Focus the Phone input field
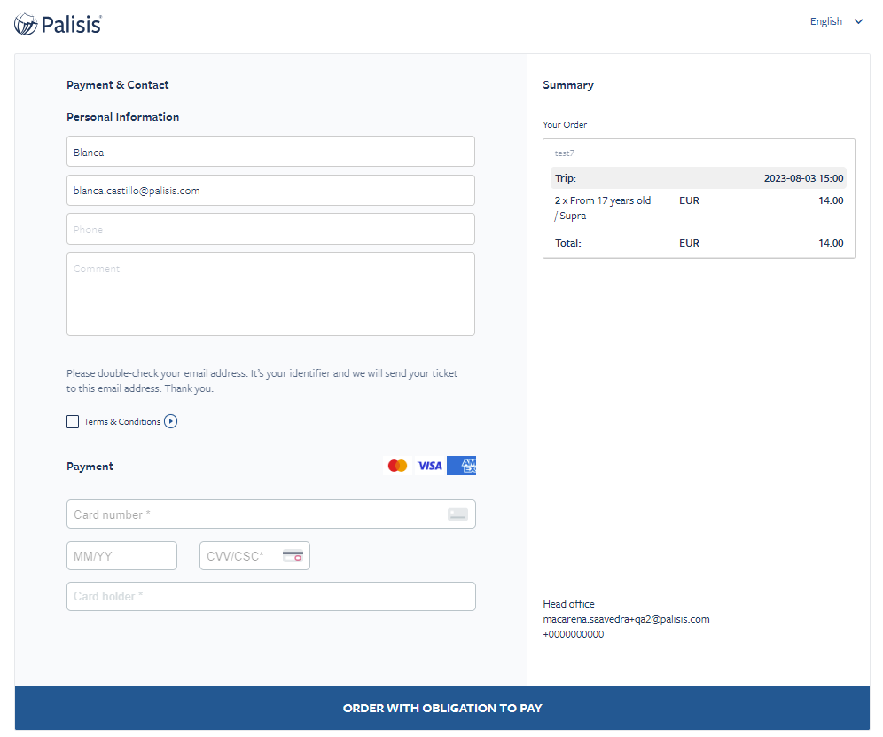Screen dimensions: 883x737 pos(270,230)
